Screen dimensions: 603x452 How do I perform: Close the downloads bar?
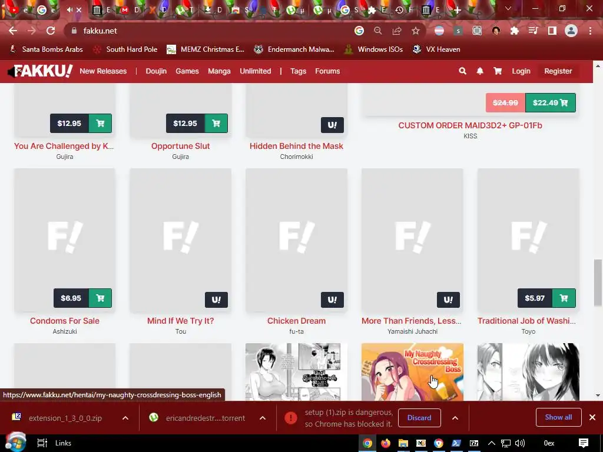pos(592,417)
